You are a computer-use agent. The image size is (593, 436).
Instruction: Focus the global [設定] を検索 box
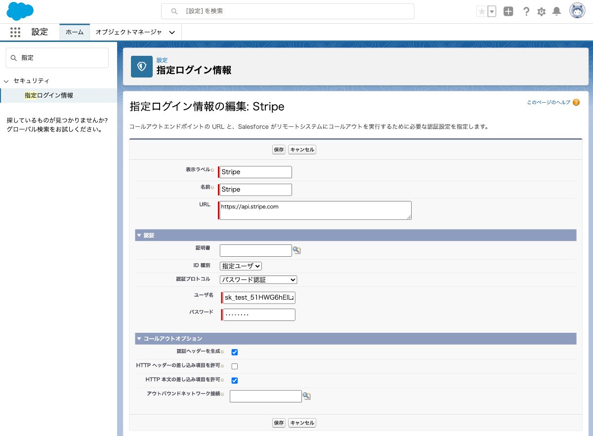pyautogui.click(x=288, y=11)
